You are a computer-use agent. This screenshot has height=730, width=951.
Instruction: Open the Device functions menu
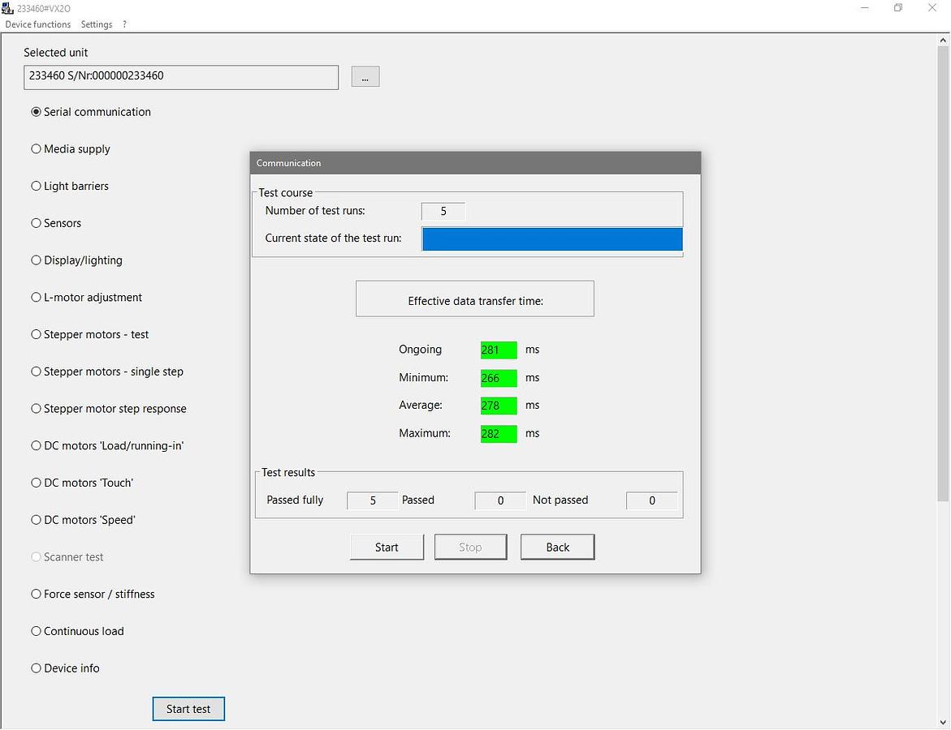tap(38, 24)
